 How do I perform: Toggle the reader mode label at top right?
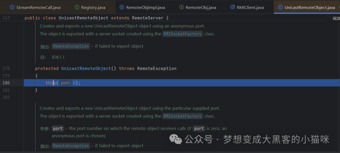pos(336,19)
